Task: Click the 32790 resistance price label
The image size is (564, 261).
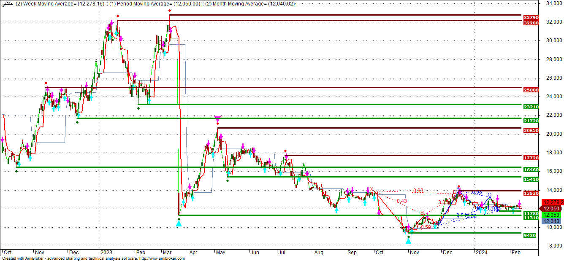Action: coord(531,17)
